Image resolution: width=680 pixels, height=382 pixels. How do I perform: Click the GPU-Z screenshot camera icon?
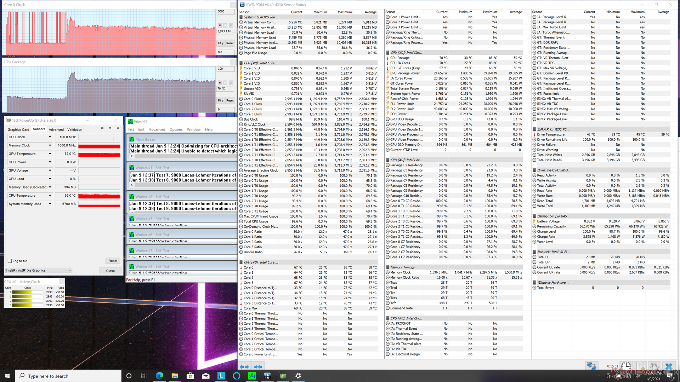[x=102, y=128]
